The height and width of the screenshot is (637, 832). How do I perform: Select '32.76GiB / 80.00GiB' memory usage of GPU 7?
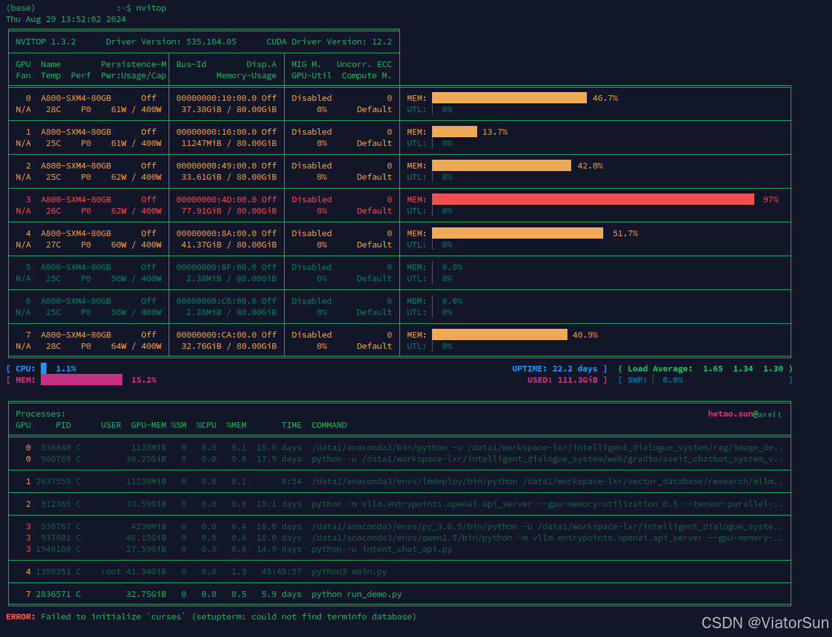(x=229, y=346)
